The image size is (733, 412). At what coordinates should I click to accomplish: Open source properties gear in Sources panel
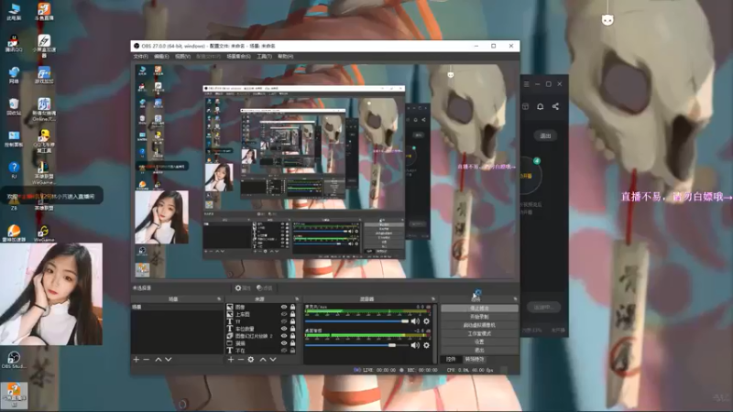(251, 360)
